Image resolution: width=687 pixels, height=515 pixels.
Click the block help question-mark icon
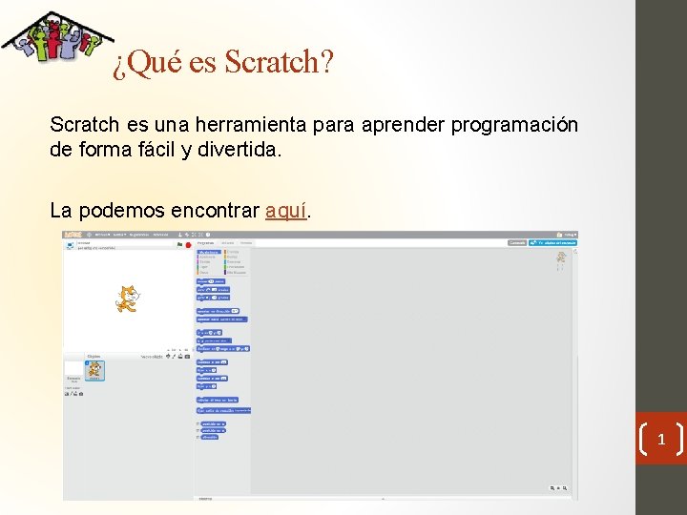tap(208, 235)
